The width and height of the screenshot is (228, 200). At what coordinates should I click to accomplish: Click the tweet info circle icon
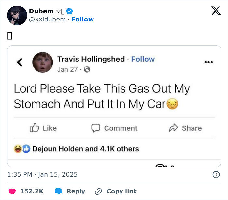pos(216,175)
